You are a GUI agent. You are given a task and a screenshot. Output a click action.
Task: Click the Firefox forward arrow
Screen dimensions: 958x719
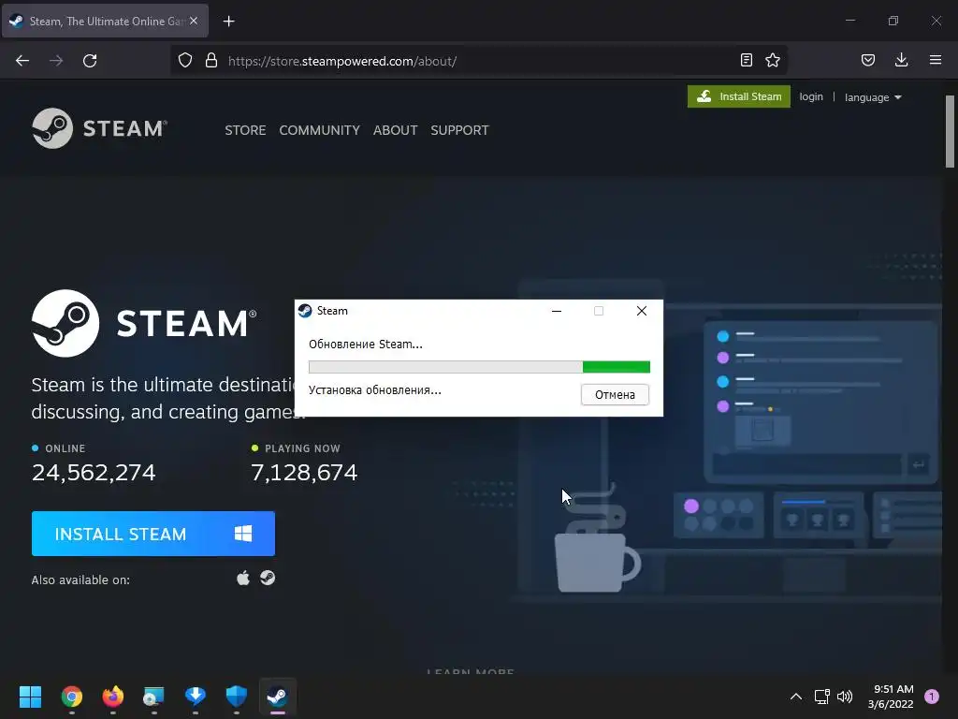[x=56, y=61]
